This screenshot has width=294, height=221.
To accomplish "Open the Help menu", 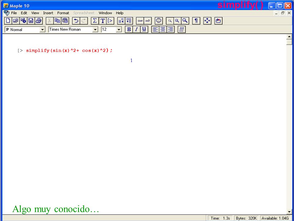I will [x=120, y=13].
